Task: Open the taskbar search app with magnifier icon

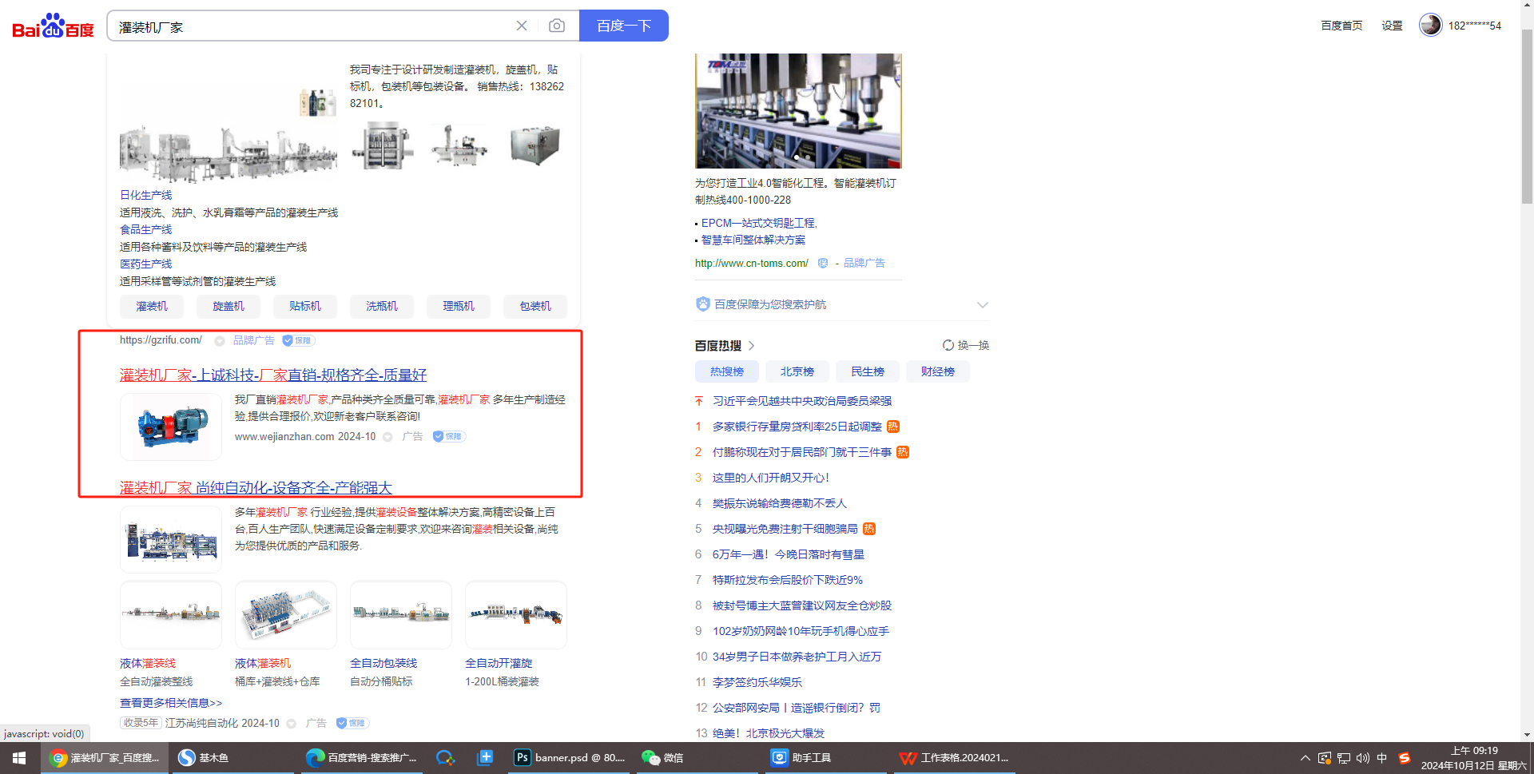Action: [445, 758]
